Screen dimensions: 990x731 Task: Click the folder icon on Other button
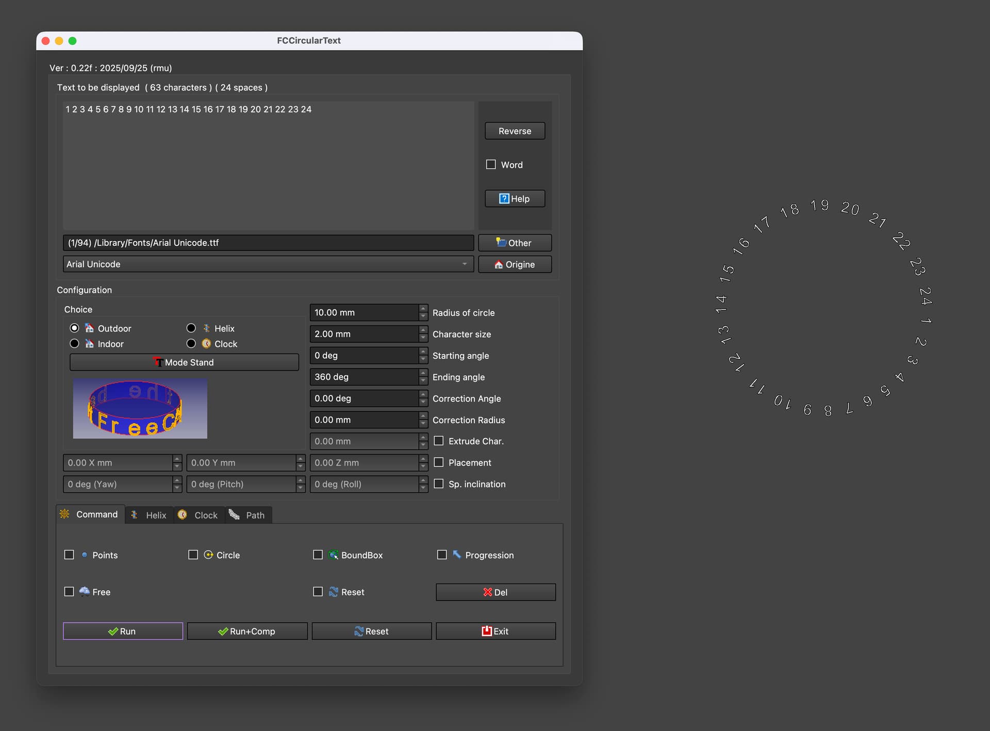501,242
